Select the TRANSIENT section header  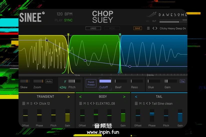[x=45, y=97]
